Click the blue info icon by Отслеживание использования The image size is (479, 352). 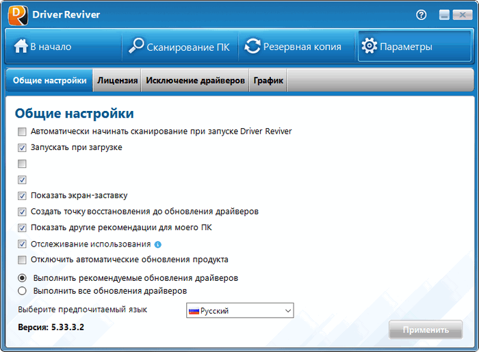point(158,244)
